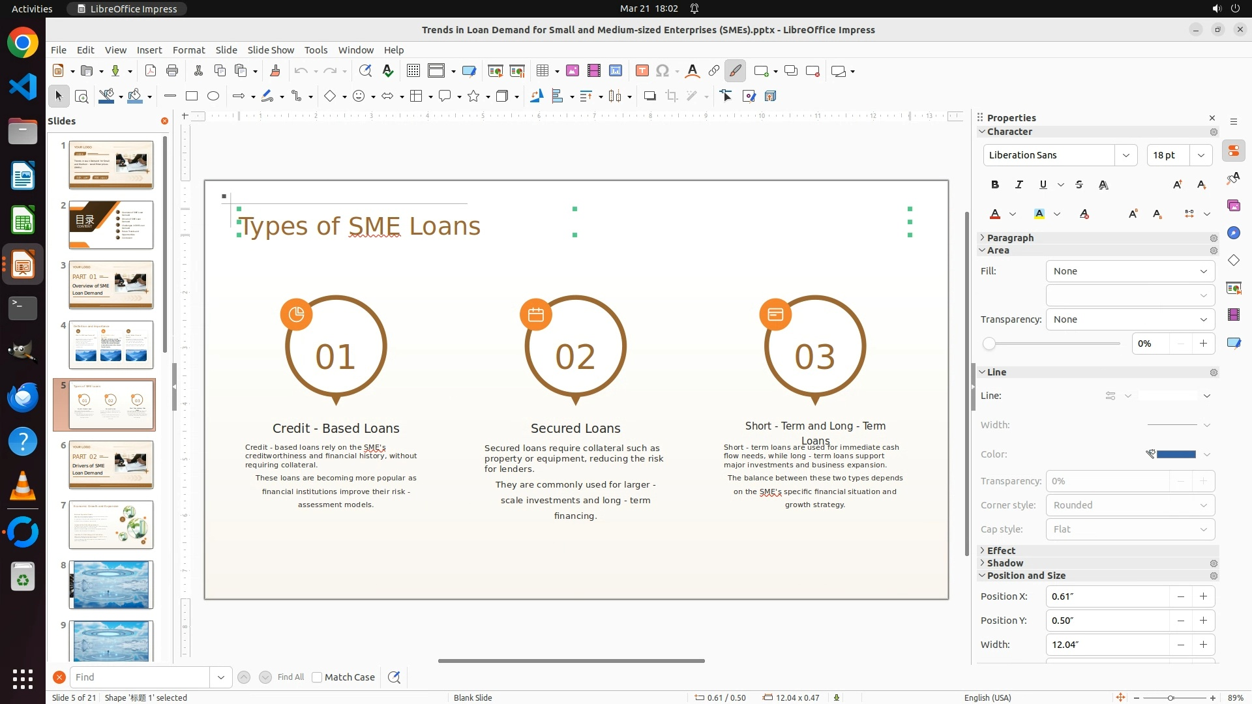Expand the Paragraph section
The image size is (1252, 704).
[1010, 238]
